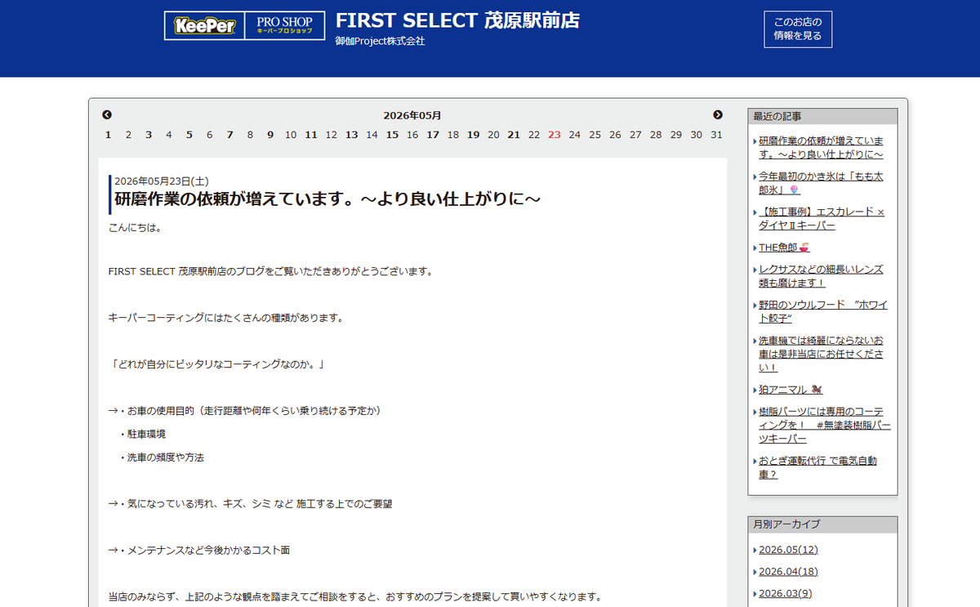Click the 洗車の頻度や方法 bullet line
980x607 pixels.
(x=161, y=457)
